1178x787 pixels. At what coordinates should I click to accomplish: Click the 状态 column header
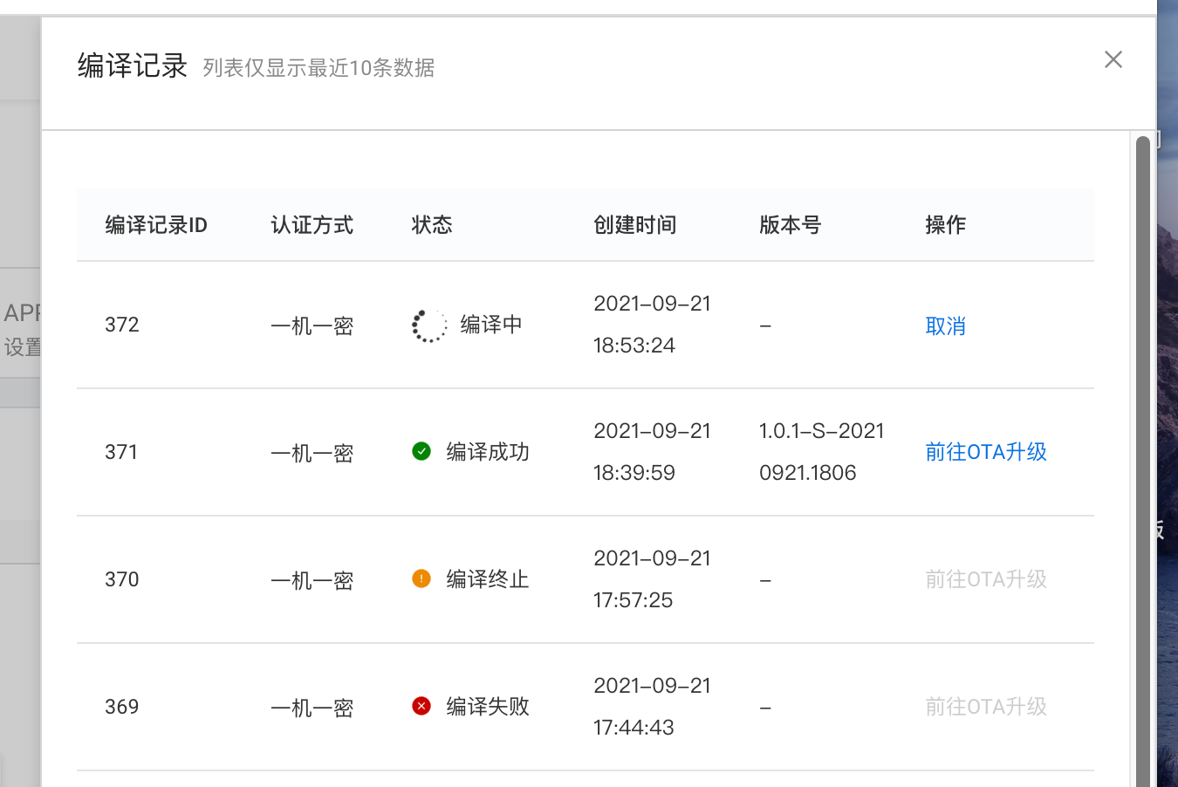pyautogui.click(x=432, y=225)
